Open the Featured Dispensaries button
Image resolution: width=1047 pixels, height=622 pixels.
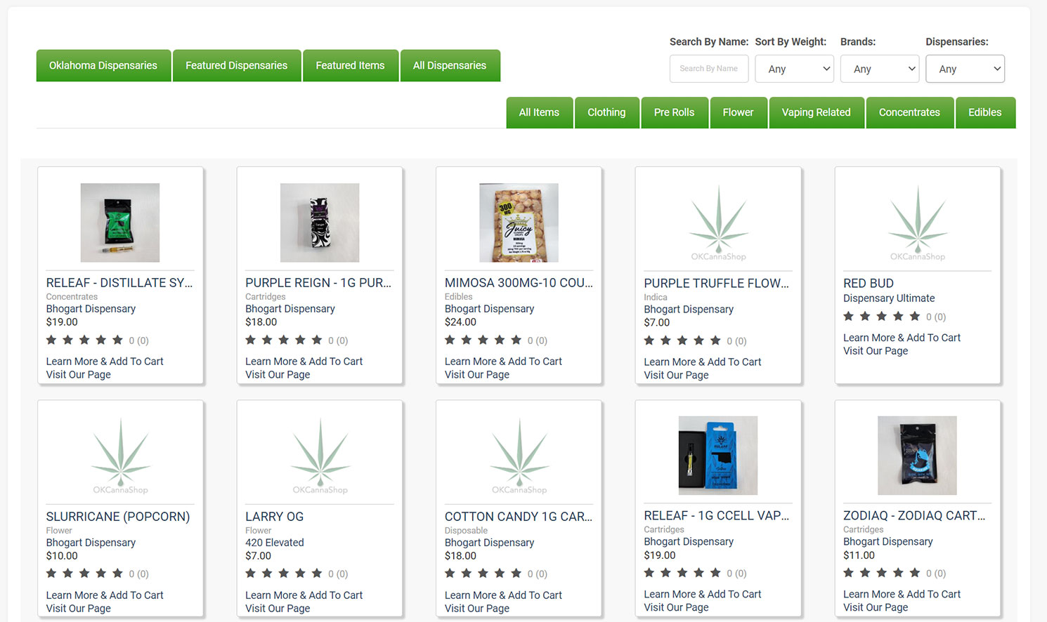pyautogui.click(x=237, y=65)
